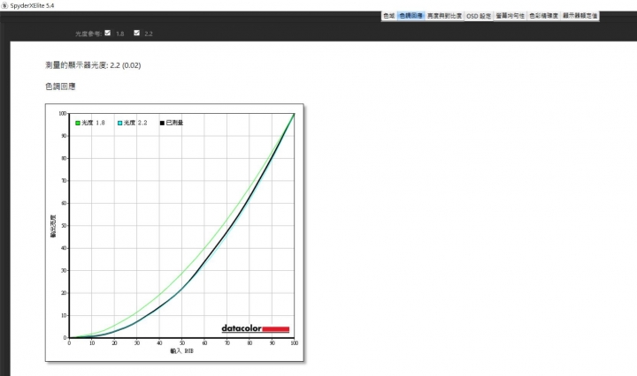Toggle the 1.8 gamma reference checkbox
The height and width of the screenshot is (376, 637).
(x=107, y=33)
